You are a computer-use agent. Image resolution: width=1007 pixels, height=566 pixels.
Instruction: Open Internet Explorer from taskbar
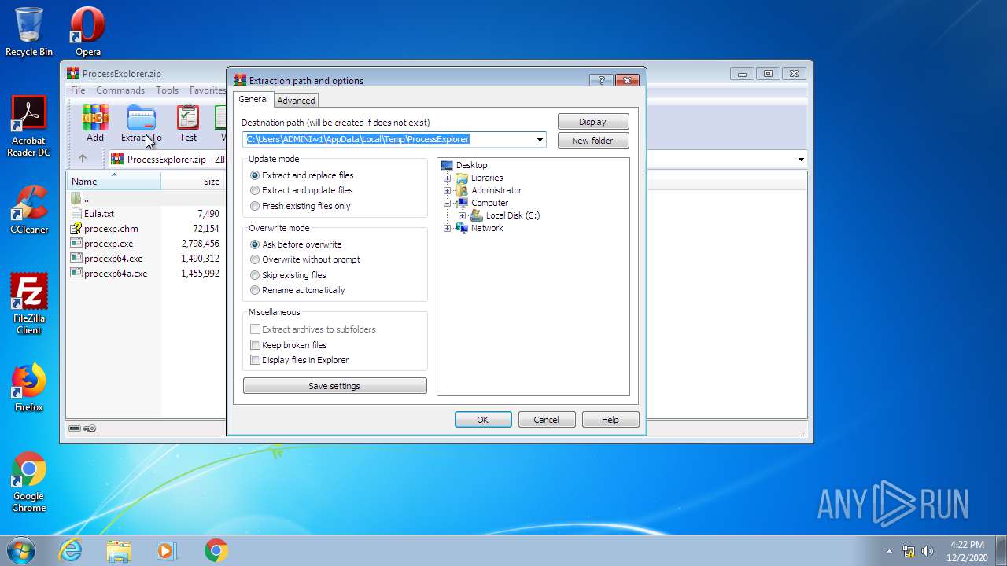coord(70,550)
